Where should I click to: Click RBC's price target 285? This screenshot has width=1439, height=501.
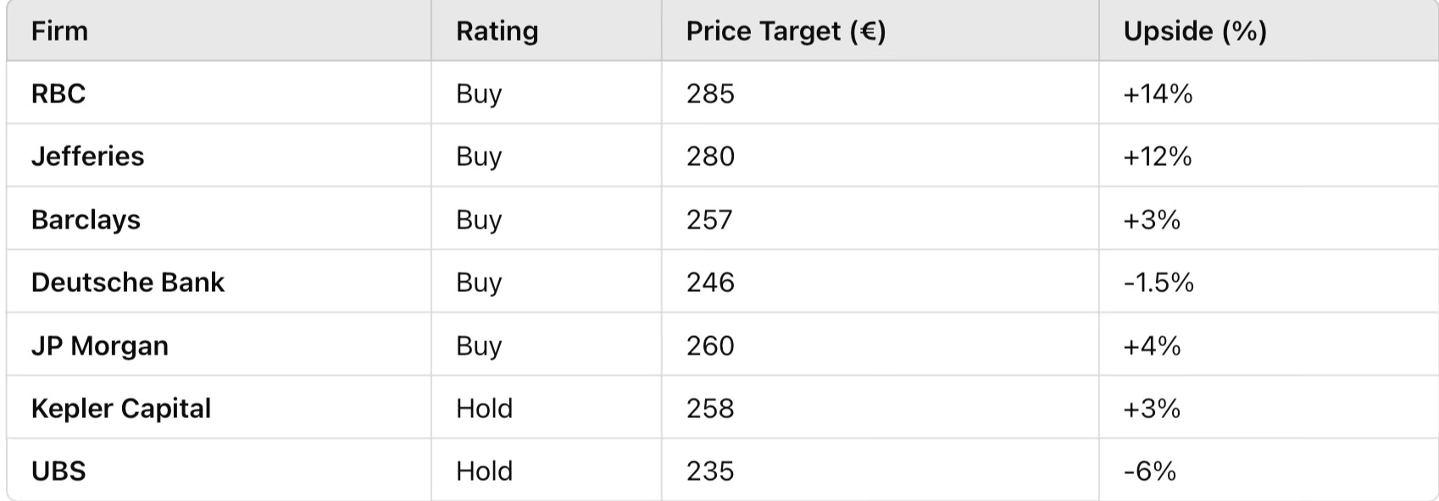click(x=710, y=93)
